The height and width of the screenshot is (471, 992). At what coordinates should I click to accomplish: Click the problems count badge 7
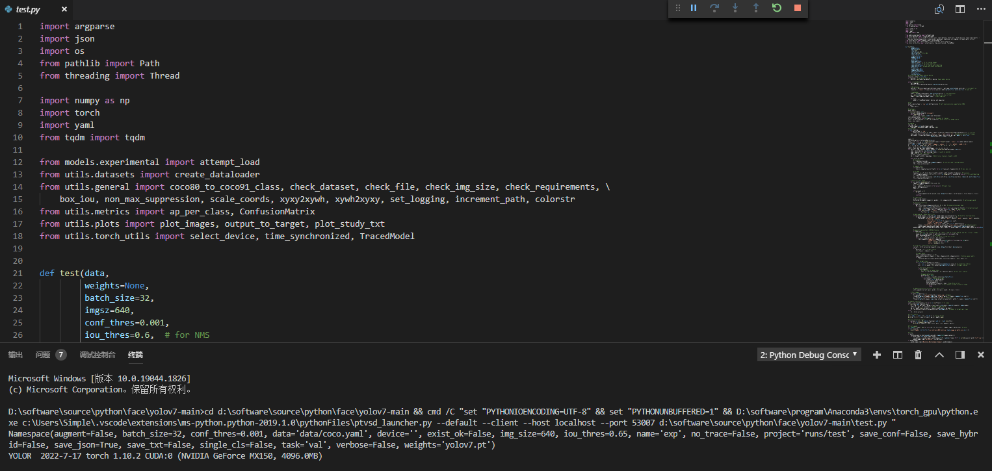point(60,355)
